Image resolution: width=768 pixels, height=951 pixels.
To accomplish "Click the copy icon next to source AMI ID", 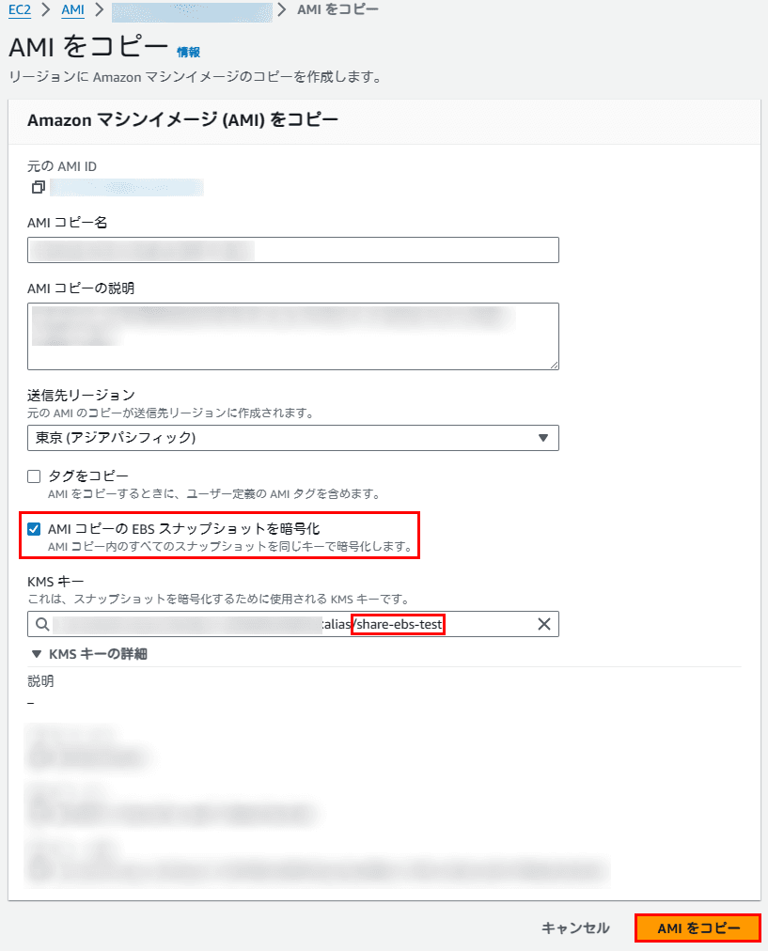I will 39,187.
